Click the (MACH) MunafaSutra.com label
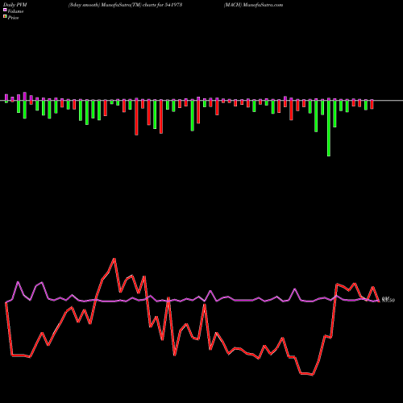The image size is (403, 403). (253, 5)
